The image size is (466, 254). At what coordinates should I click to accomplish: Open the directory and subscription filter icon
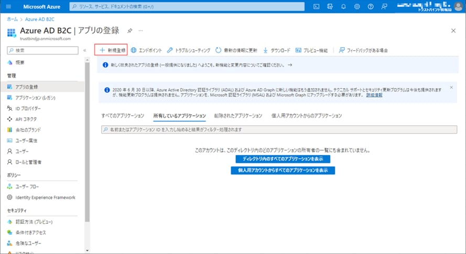(330, 6)
